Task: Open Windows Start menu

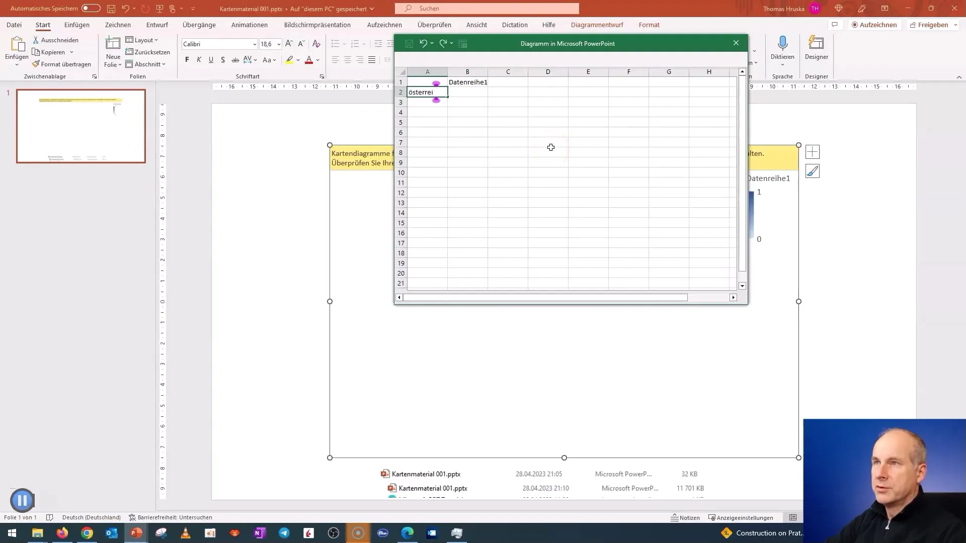Action: point(12,533)
